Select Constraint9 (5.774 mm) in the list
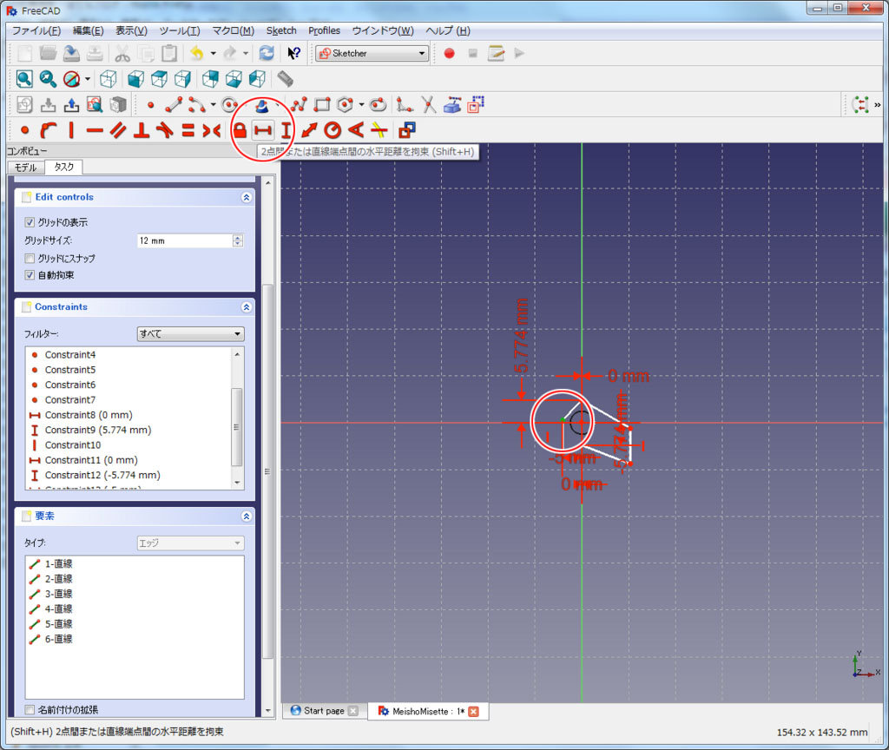Viewport: 889px width, 750px height. coord(97,431)
